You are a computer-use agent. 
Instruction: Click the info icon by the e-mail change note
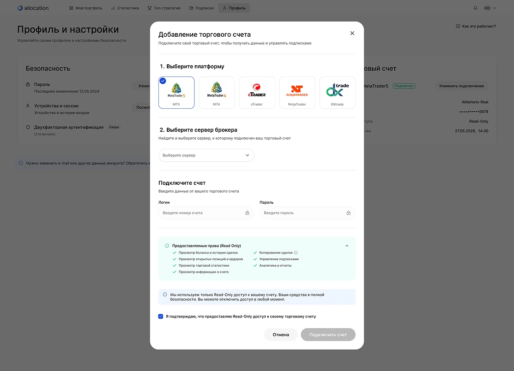21,163
